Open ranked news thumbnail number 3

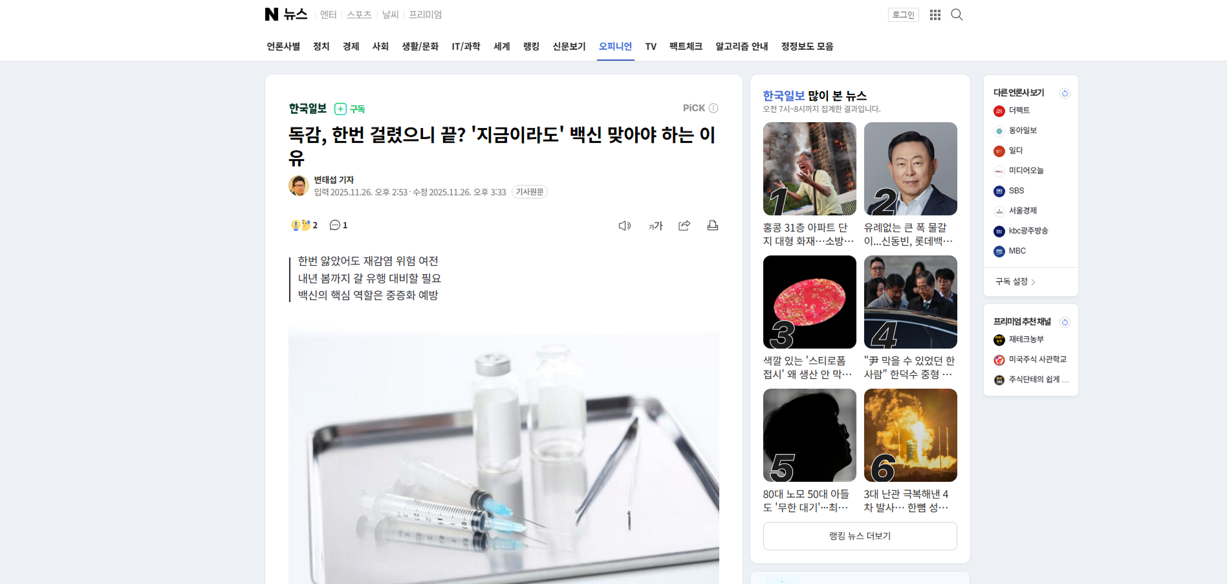pyautogui.click(x=810, y=302)
